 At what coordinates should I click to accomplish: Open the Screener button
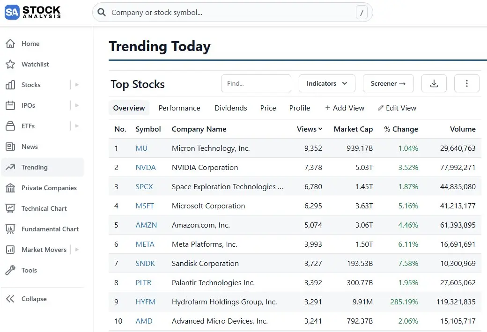(388, 83)
